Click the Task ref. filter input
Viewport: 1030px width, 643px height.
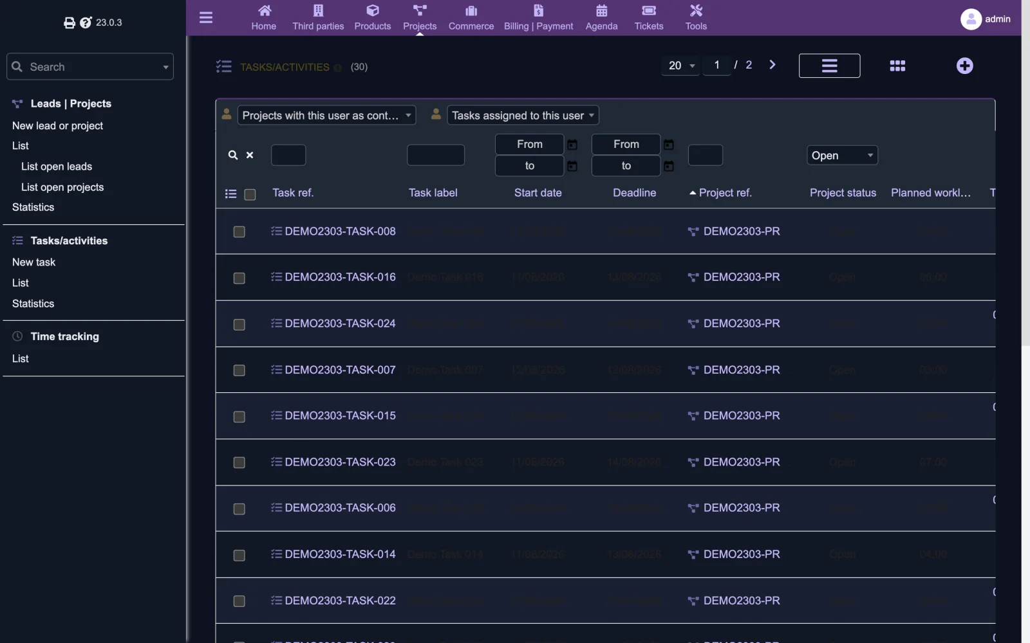pos(288,155)
